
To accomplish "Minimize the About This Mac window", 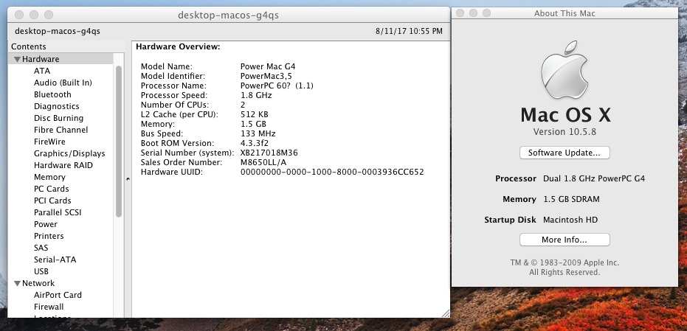I will (473, 13).
